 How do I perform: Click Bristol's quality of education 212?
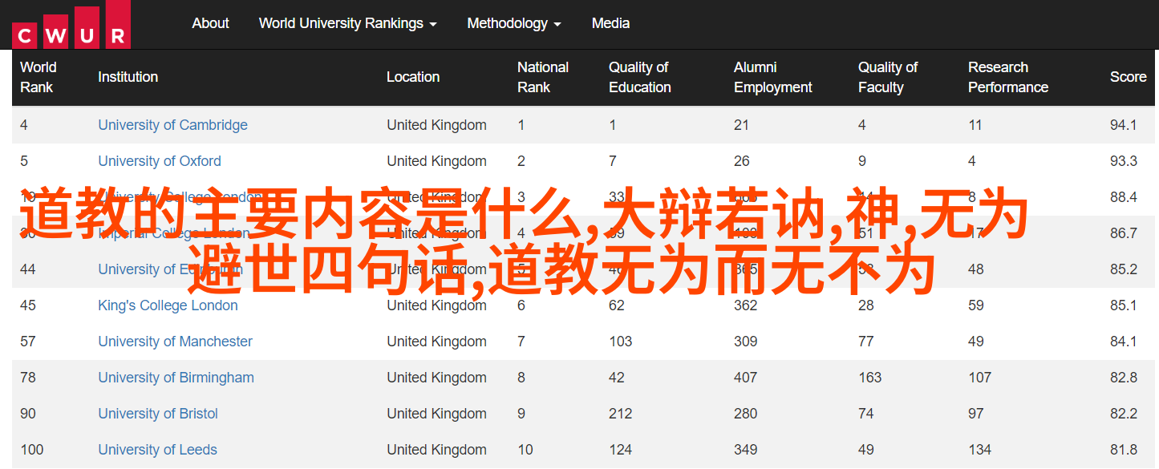[x=621, y=414]
